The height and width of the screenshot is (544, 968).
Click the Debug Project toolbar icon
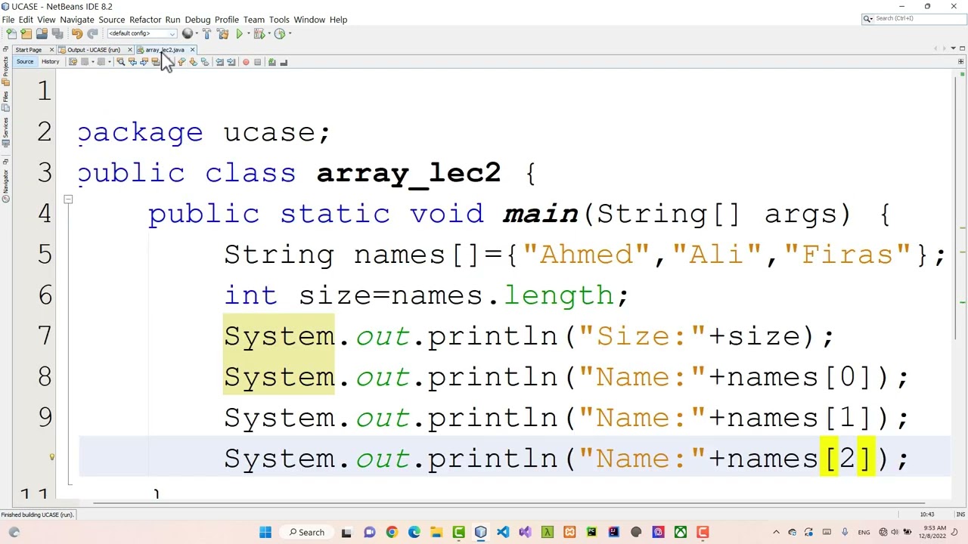point(259,33)
